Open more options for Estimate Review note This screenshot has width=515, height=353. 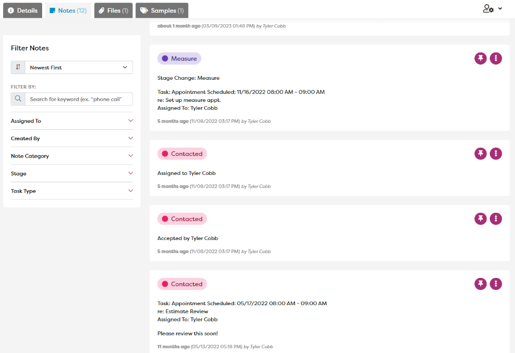[496, 284]
